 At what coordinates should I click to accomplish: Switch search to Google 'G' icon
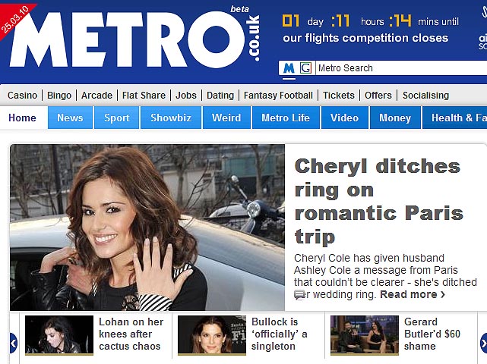click(305, 68)
